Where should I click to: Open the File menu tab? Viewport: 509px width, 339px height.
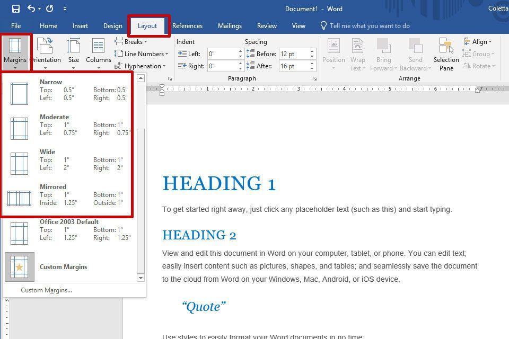(x=16, y=26)
